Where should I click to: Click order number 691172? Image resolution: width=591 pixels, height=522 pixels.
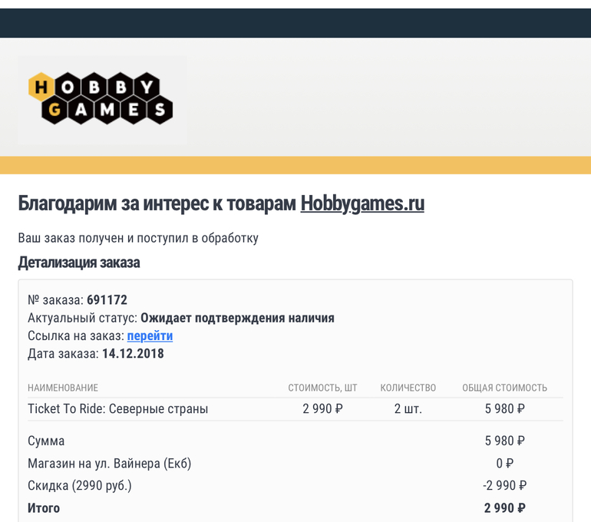click(107, 299)
